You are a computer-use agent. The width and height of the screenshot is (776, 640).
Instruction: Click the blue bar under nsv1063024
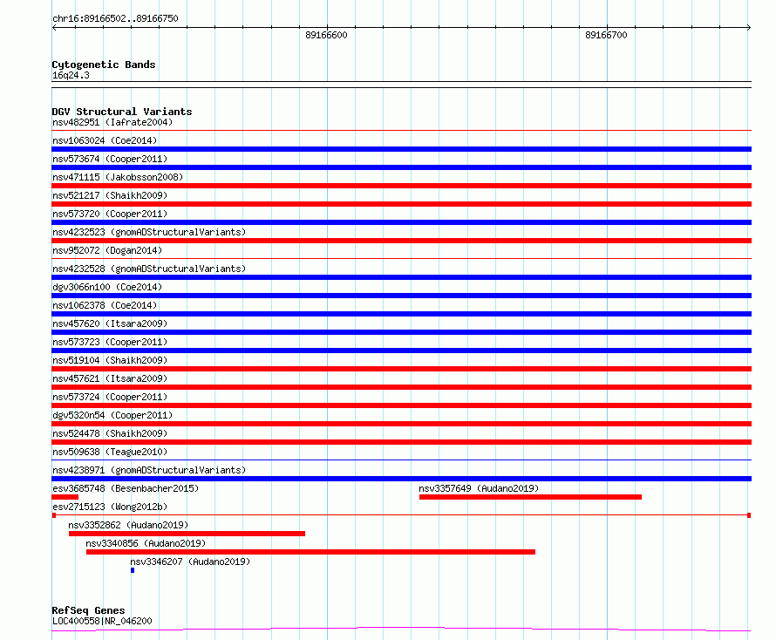pyautogui.click(x=401, y=149)
